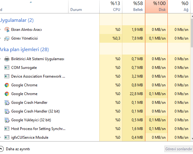Click the Görevi sonlandır button
The width and height of the screenshot is (193, 154).
tap(179, 149)
